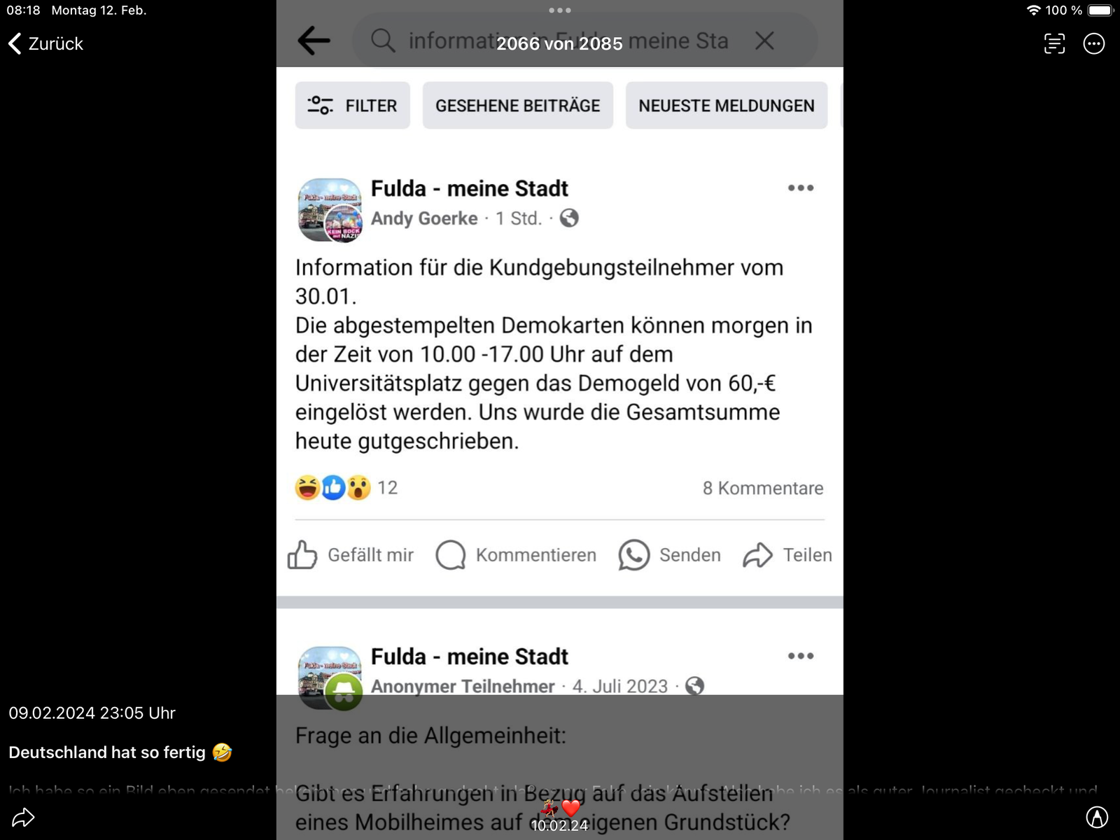Open the more options circle icon

(1093, 43)
